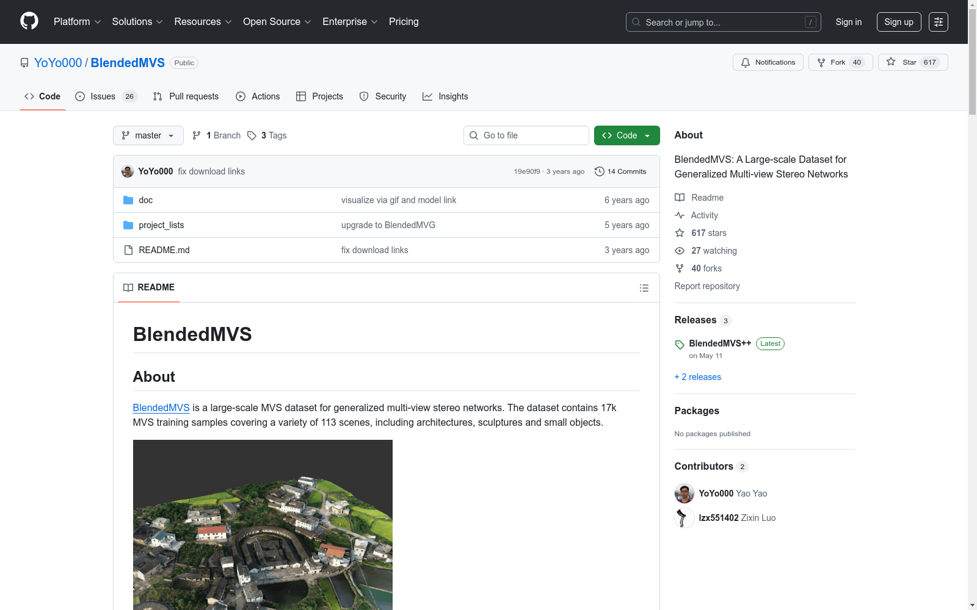Screen dimensions: 977x610
Task: Click the Insights graph icon
Action: point(427,96)
